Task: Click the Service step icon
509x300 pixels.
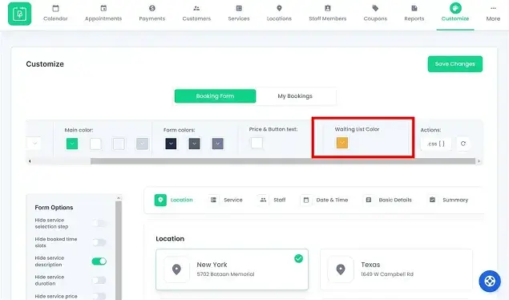Action: 213,200
